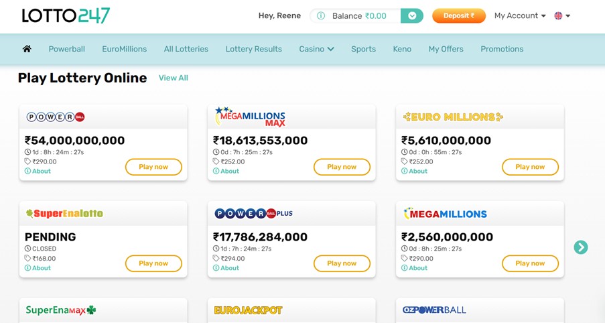This screenshot has width=605, height=323.
Task: Expand the Casino menu
Action: point(316,49)
